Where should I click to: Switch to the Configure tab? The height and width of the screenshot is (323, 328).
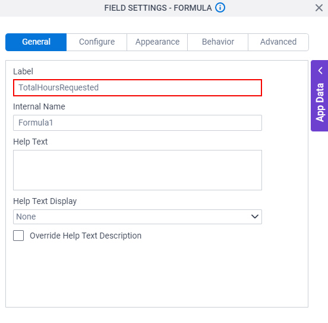[x=97, y=42]
